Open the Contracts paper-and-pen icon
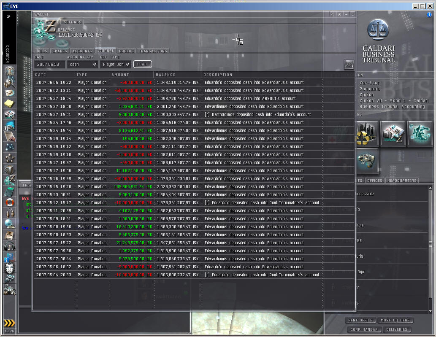Image resolution: width=436 pixels, height=337 pixels. pos(9,136)
